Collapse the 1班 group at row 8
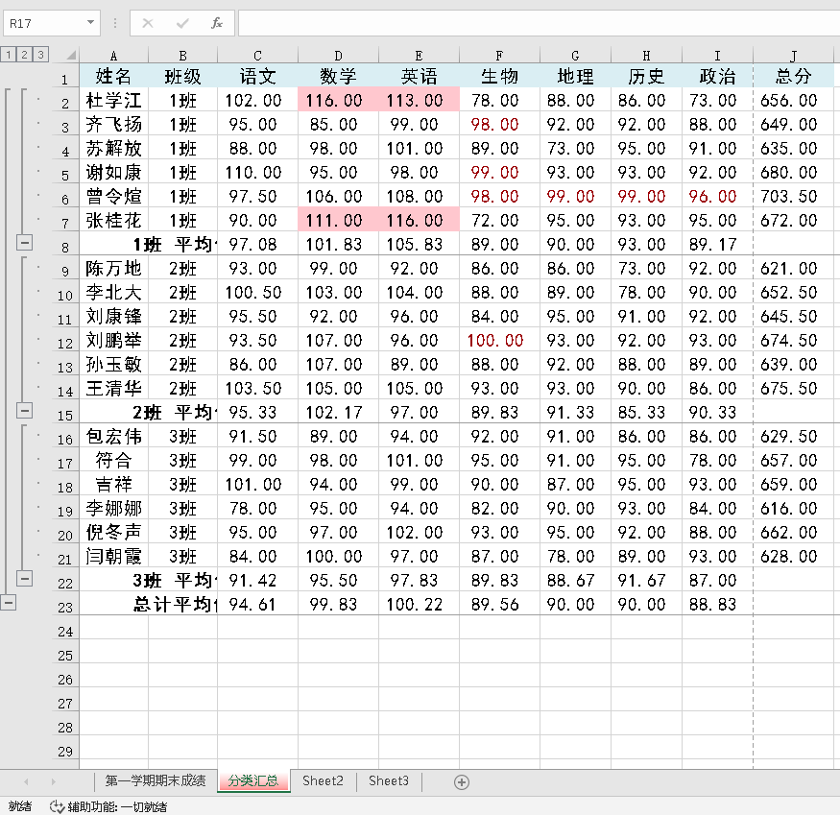This screenshot has height=815, width=840. 25,244
